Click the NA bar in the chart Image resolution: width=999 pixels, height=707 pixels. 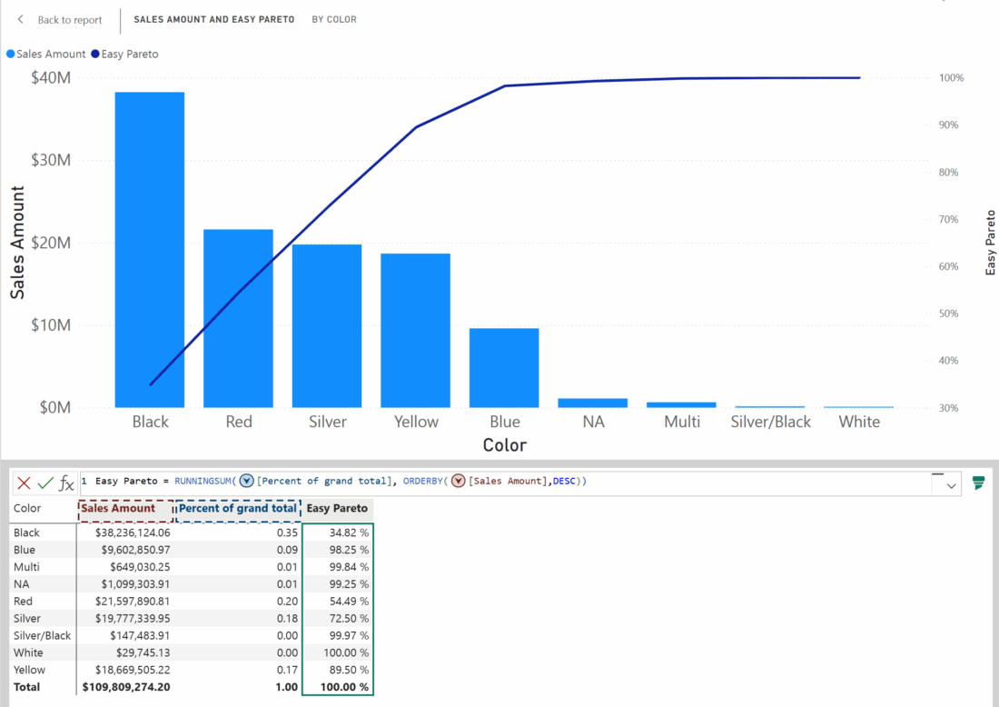(x=592, y=403)
